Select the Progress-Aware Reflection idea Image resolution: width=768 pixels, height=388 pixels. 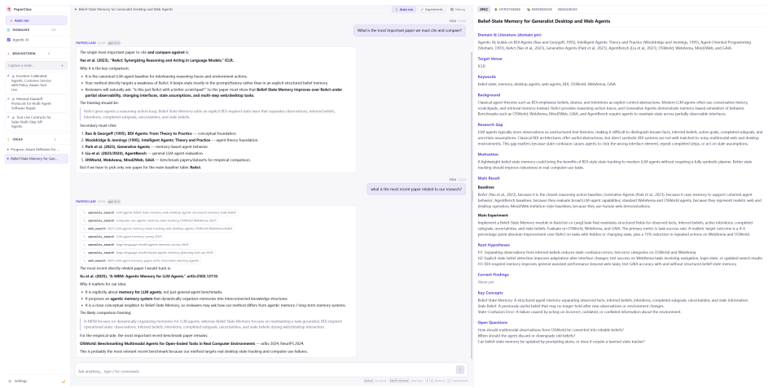coord(37,149)
